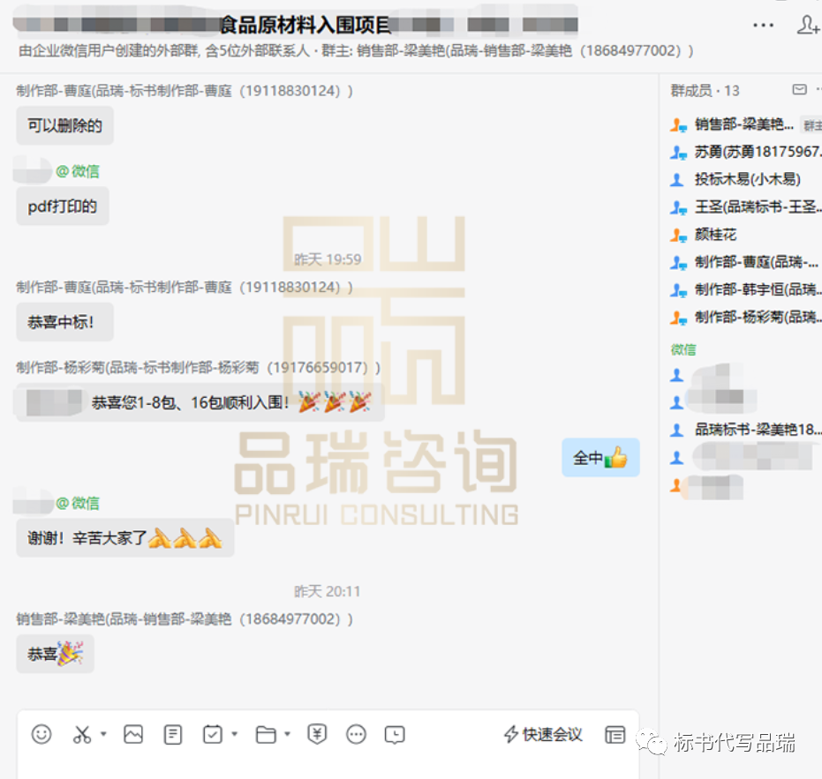
Task: Open the more options ellipsis menu
Action: pos(764,25)
